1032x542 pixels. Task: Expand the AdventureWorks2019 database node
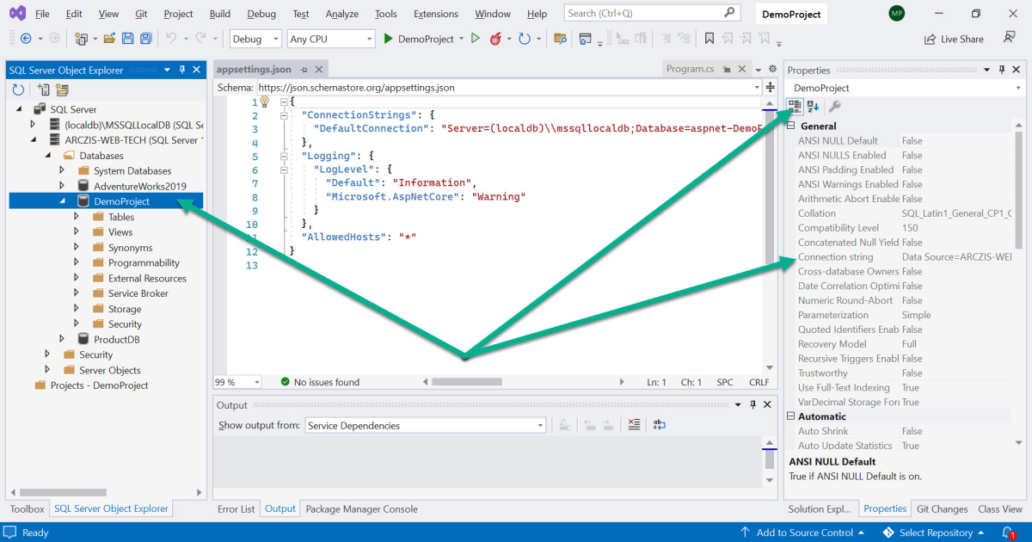click(x=62, y=186)
